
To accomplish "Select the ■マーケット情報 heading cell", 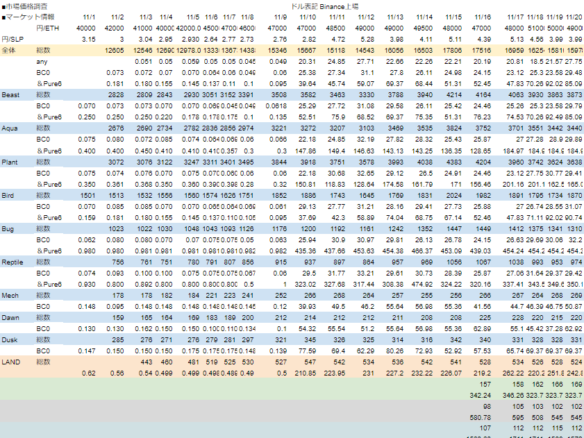I will point(28,17).
